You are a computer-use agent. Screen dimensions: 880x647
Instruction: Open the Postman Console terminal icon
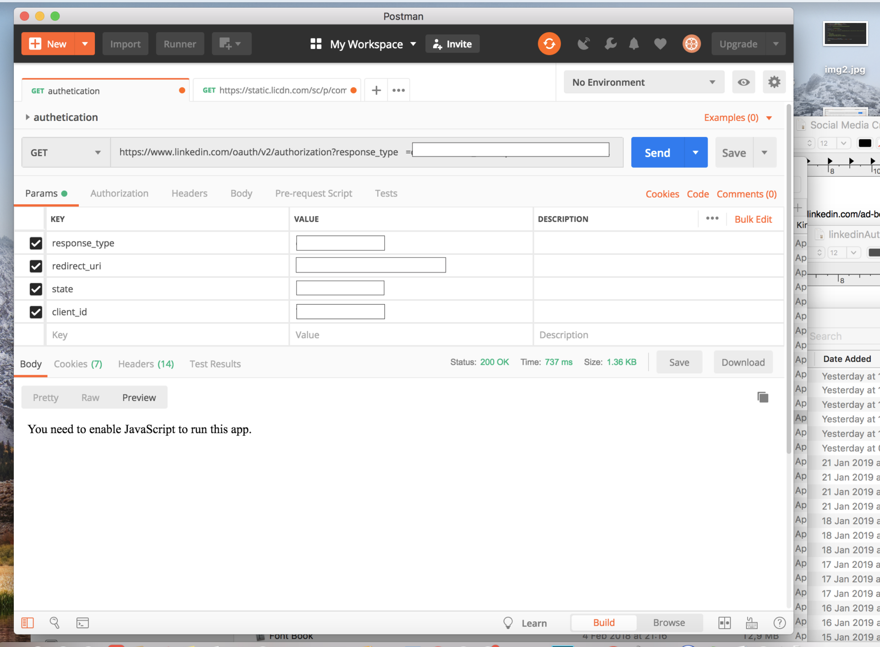coord(82,623)
